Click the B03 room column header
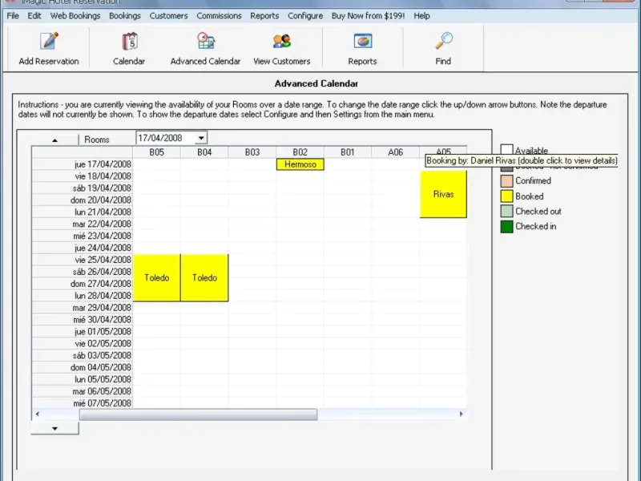 [x=252, y=152]
